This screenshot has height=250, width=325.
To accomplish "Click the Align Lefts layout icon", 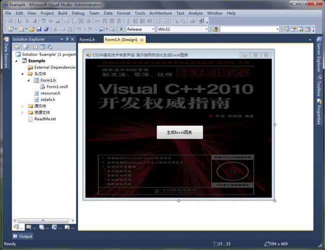I will [x=19, y=21].
